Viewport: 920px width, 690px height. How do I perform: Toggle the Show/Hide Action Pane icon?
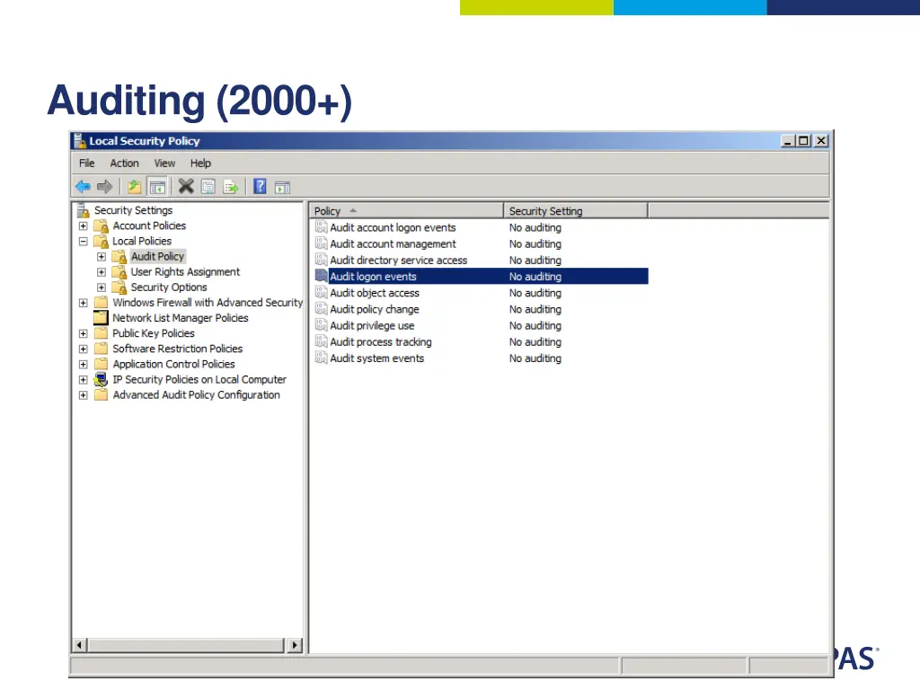(x=282, y=187)
